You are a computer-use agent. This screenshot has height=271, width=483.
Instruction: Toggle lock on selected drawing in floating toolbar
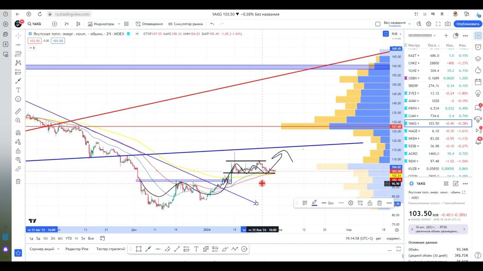click(370, 203)
